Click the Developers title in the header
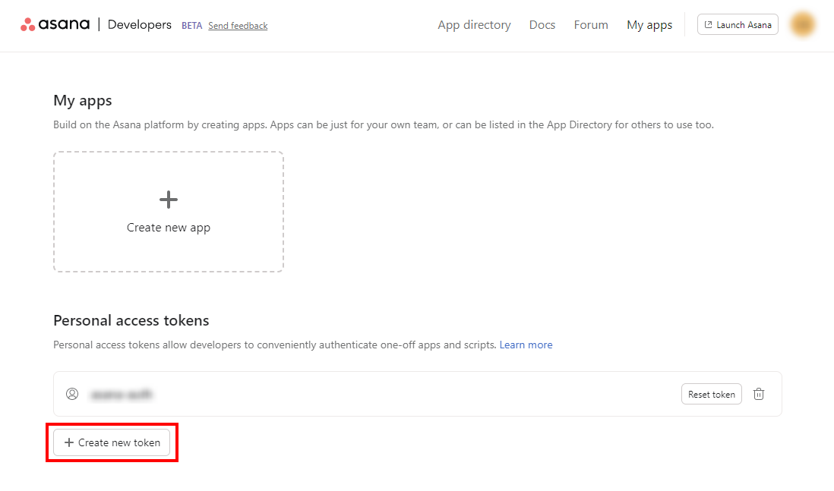The image size is (834, 491). pyautogui.click(x=140, y=24)
